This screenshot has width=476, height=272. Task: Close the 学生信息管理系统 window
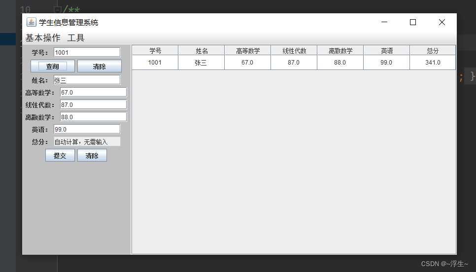pos(442,22)
